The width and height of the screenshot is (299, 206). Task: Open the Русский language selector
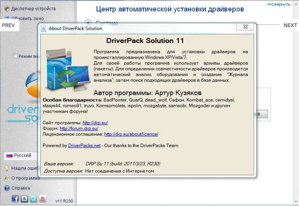pyautogui.click(x=21, y=155)
